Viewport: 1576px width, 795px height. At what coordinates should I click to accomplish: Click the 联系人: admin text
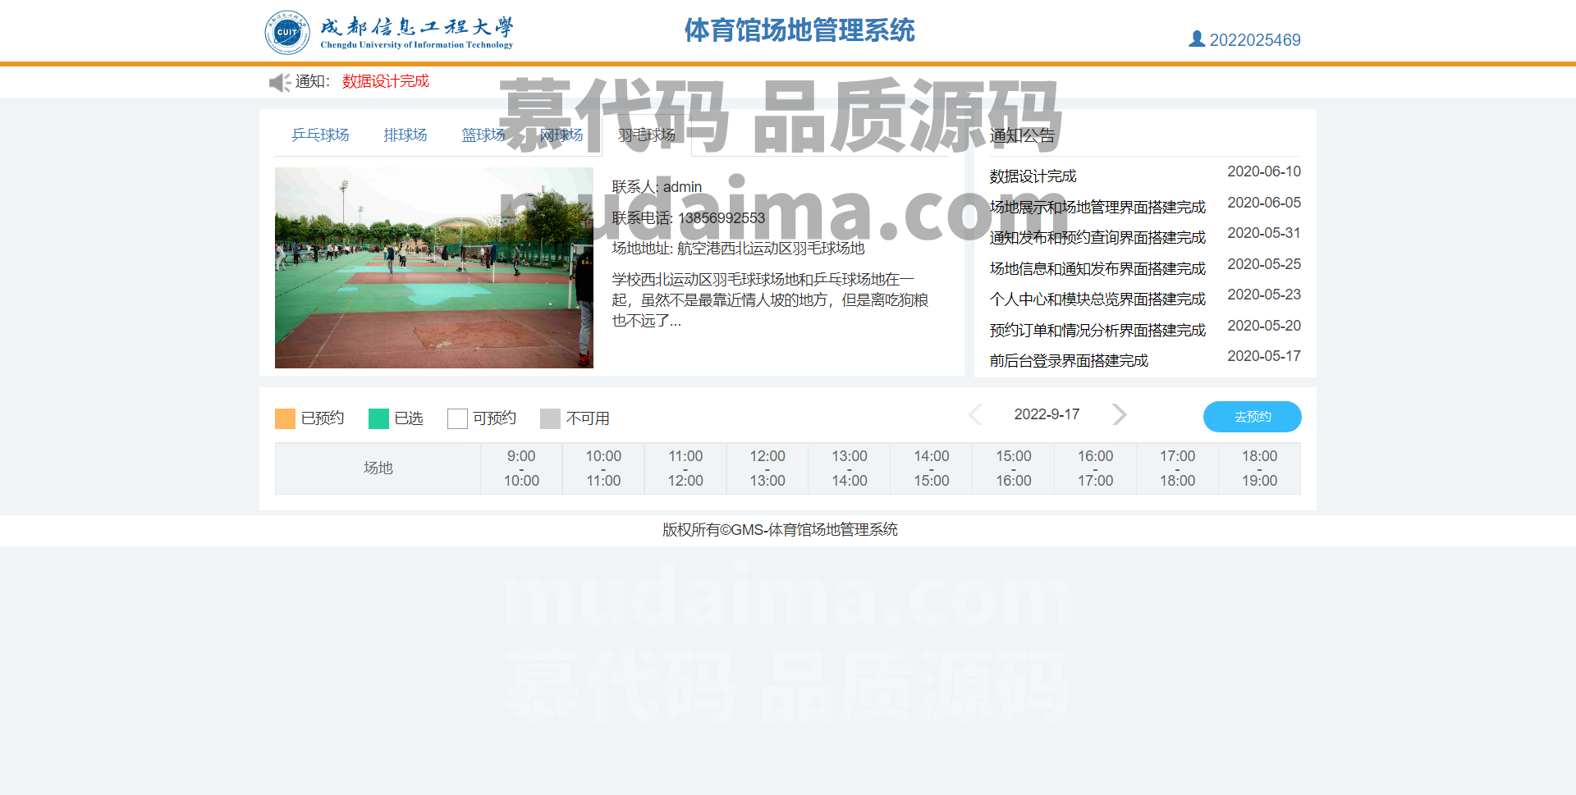click(x=657, y=187)
